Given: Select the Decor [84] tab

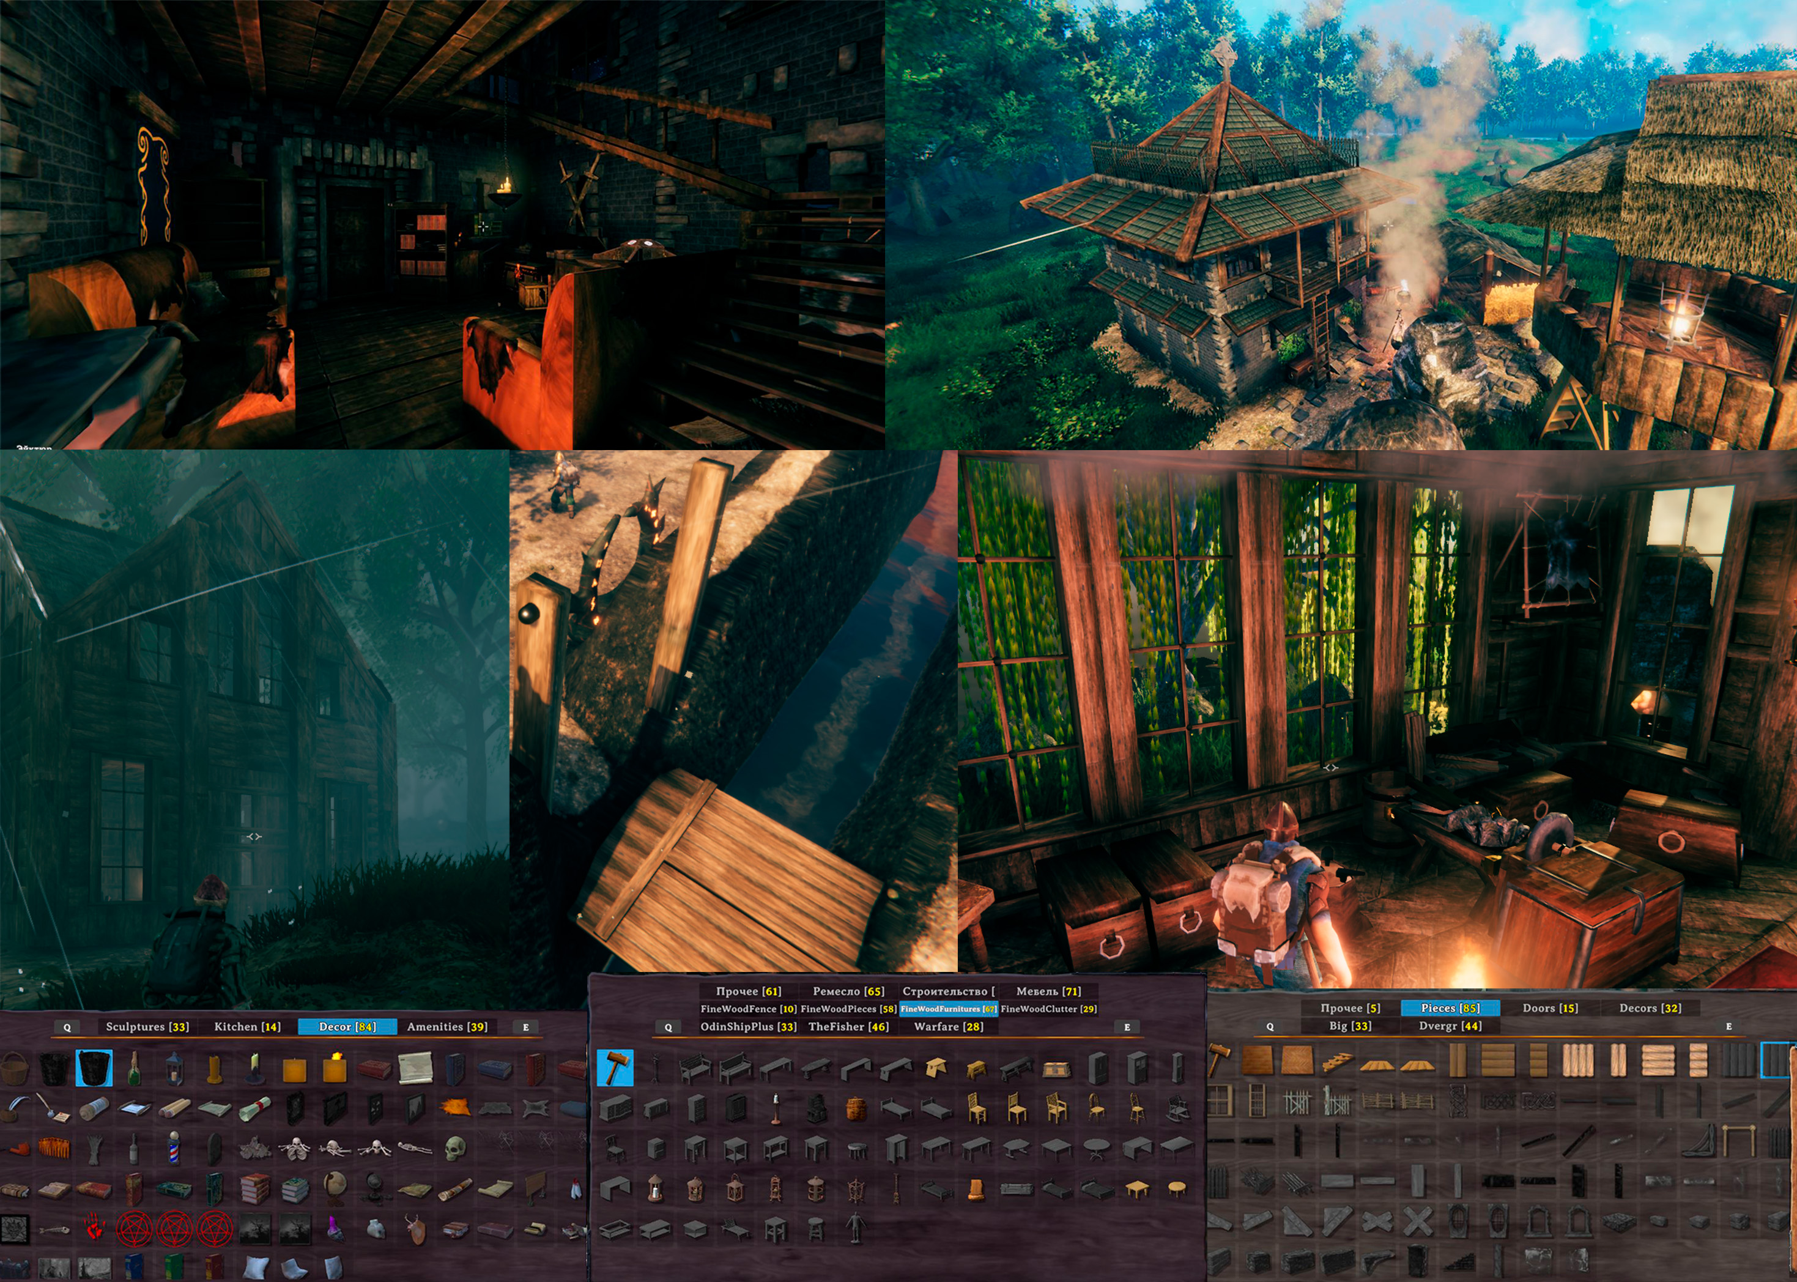Looking at the screenshot, I should click(347, 1027).
